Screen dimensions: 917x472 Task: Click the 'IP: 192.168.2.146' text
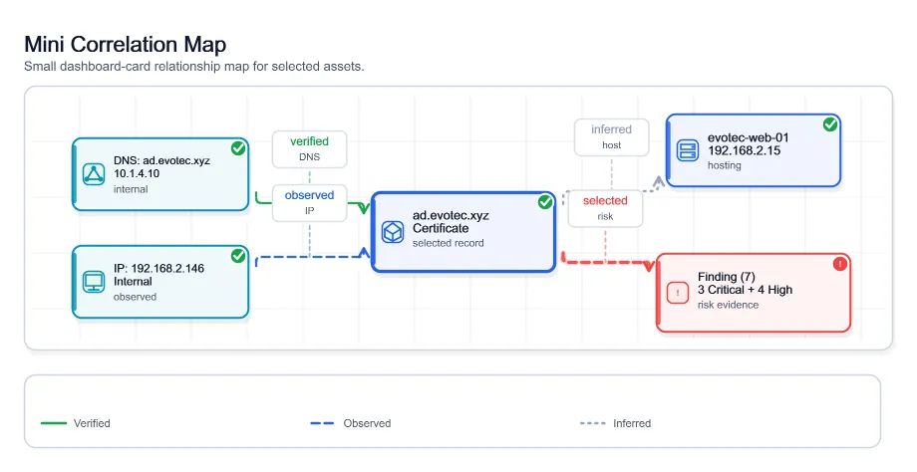159,269
